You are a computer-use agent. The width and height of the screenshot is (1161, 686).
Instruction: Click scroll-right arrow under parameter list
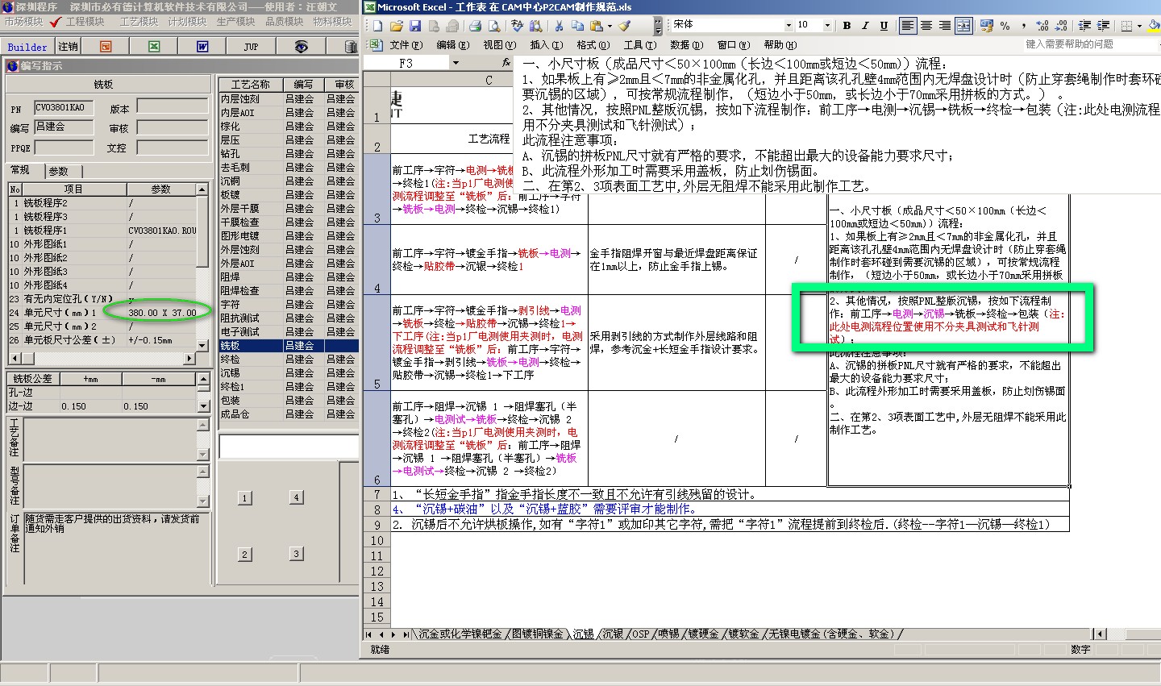click(x=189, y=359)
